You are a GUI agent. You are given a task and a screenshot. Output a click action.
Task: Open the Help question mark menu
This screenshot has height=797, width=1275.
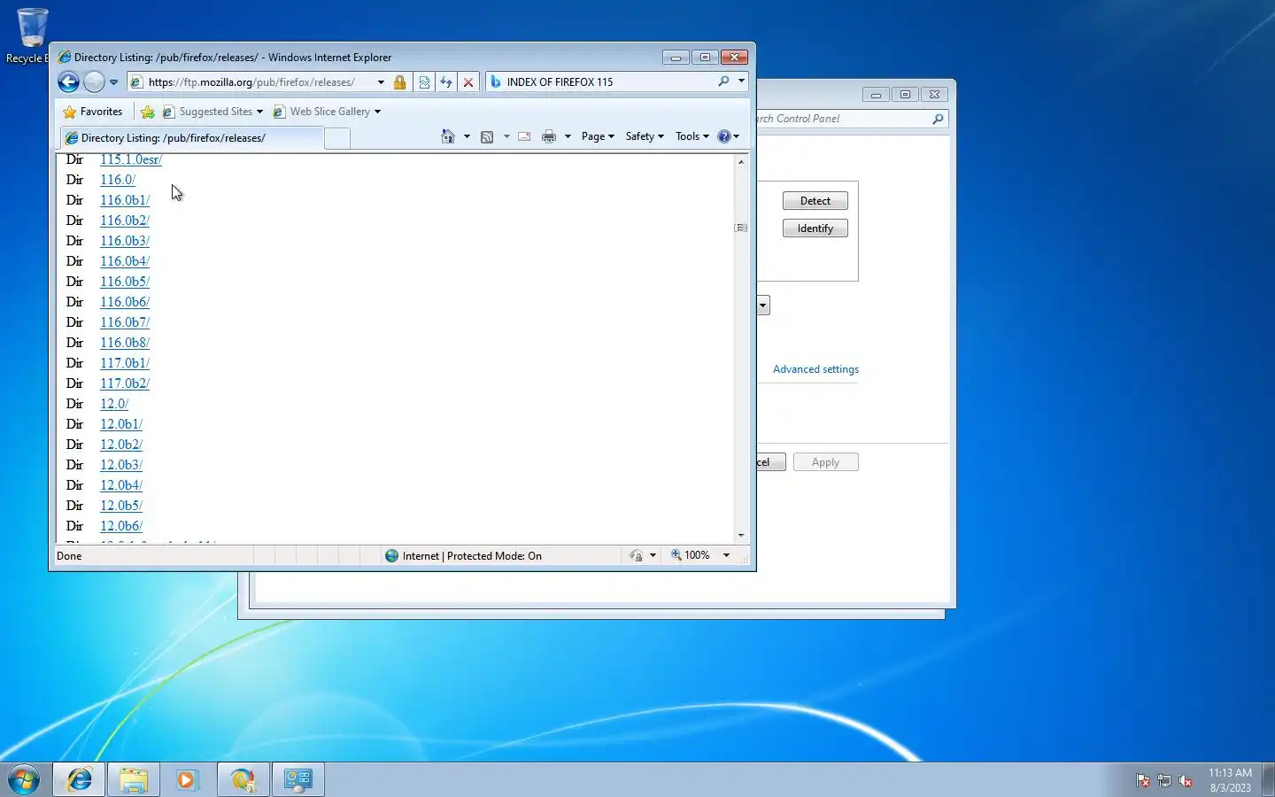[728, 136]
